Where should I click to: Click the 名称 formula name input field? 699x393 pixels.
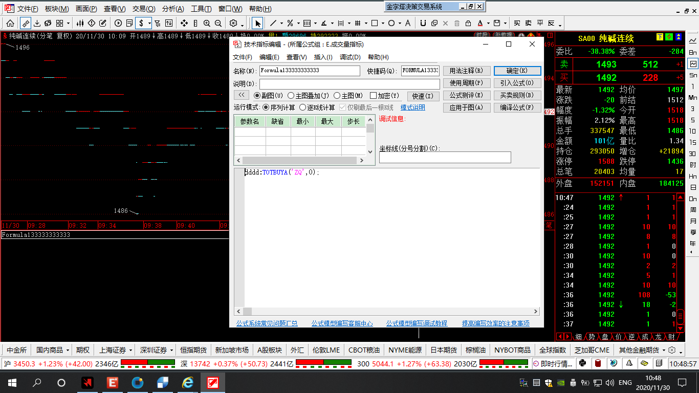tap(310, 71)
